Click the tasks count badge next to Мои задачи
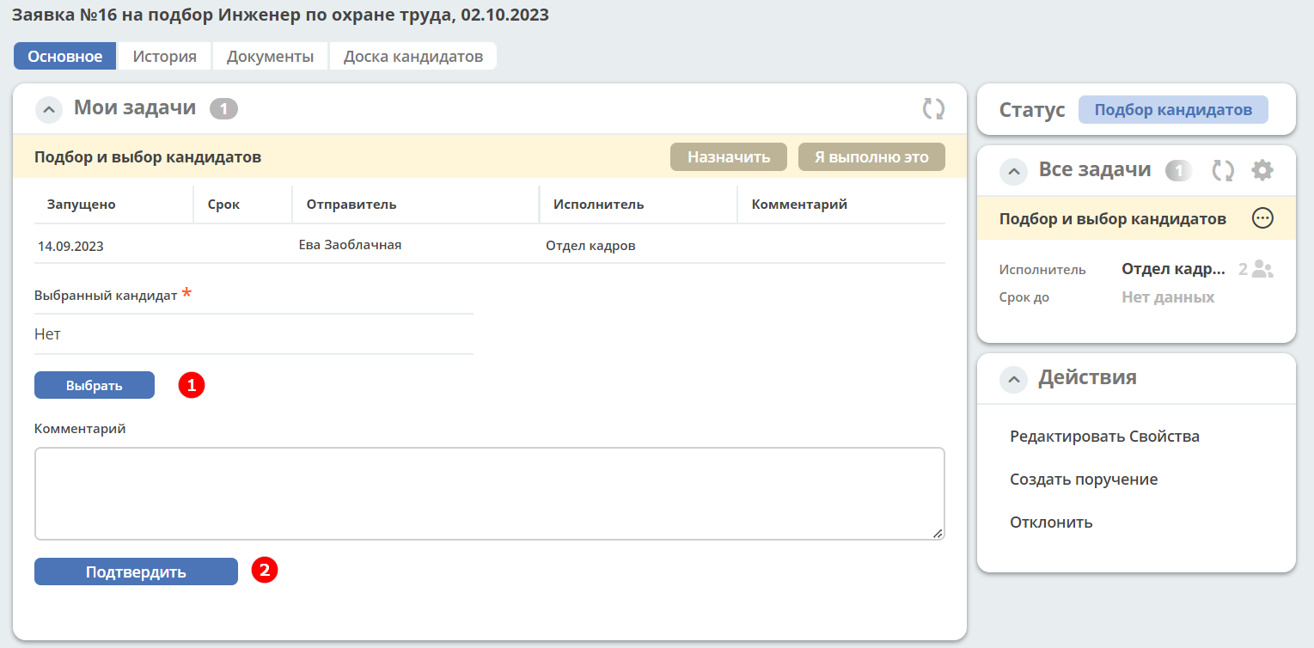 (x=223, y=109)
